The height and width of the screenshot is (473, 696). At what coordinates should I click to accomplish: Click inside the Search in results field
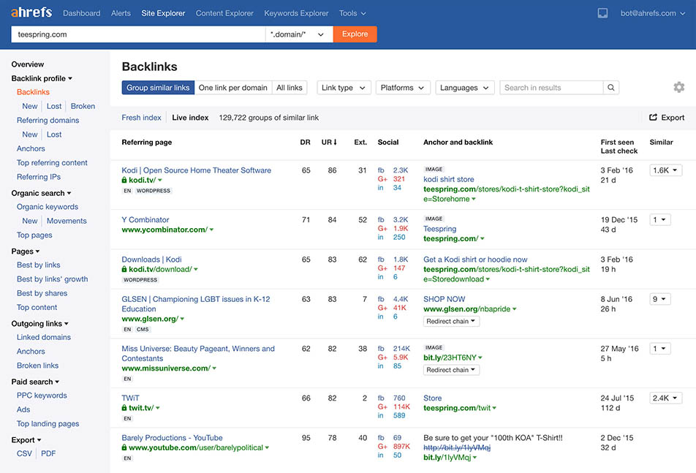tap(548, 86)
